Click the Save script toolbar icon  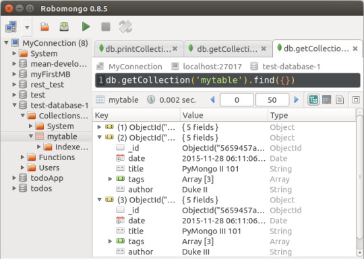[64, 27]
